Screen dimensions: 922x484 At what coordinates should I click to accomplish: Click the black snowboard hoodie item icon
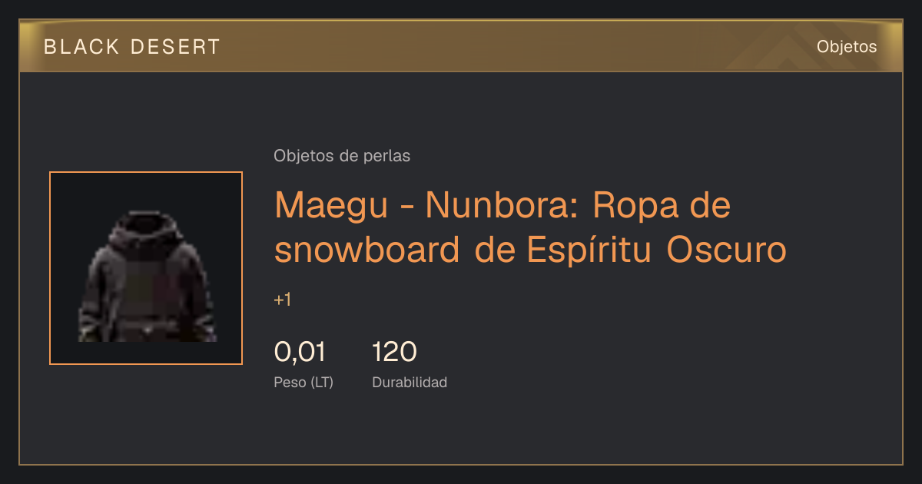pyautogui.click(x=146, y=277)
